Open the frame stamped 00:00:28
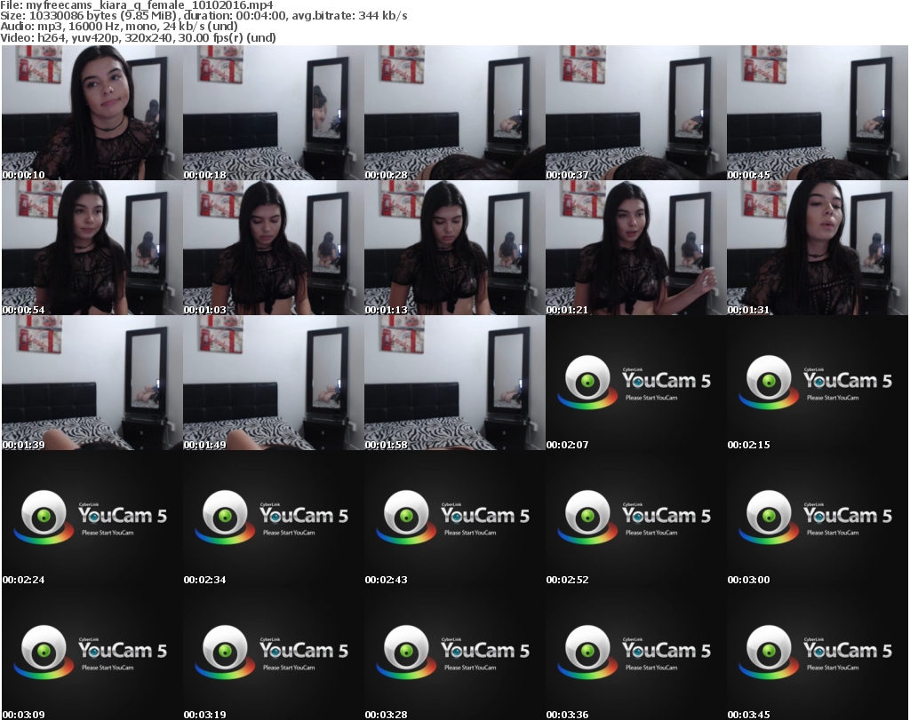 coord(454,113)
